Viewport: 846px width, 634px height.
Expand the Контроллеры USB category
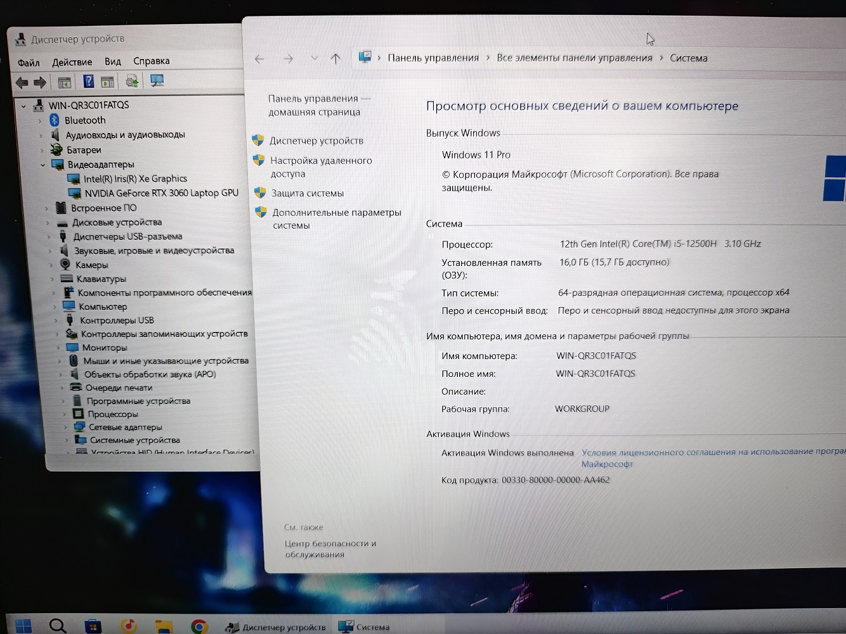pos(56,320)
